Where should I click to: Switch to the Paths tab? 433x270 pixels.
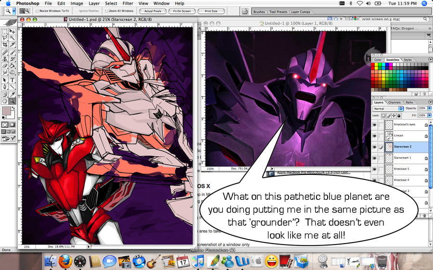(x=409, y=102)
